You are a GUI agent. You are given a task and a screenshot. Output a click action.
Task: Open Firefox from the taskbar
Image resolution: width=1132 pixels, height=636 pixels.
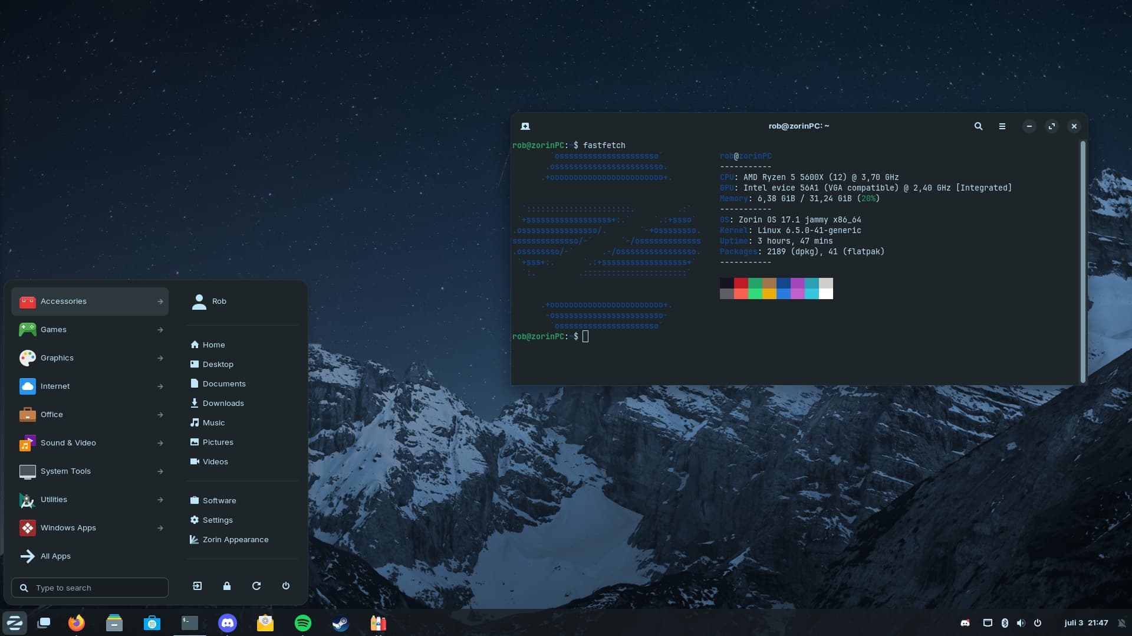pyautogui.click(x=76, y=623)
